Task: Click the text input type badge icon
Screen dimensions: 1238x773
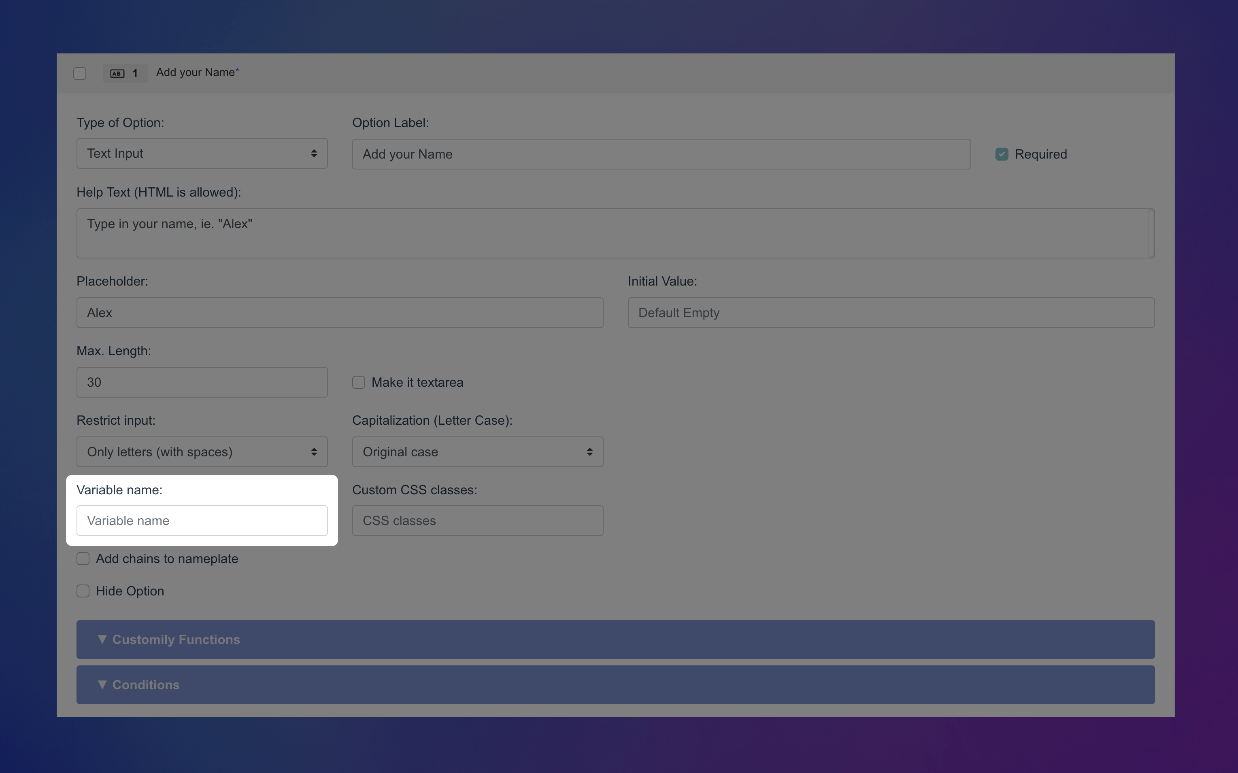Action: [x=117, y=73]
